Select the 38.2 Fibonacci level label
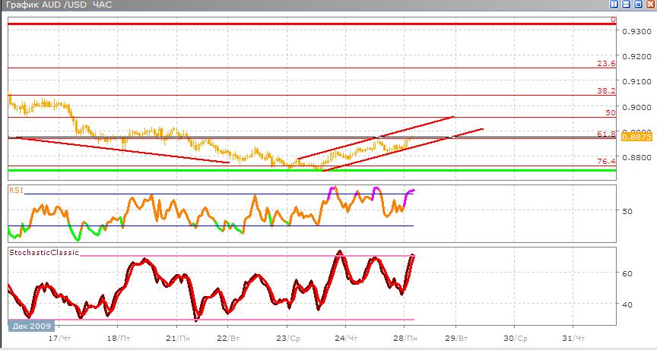The width and height of the screenshot is (657, 350). (x=606, y=90)
